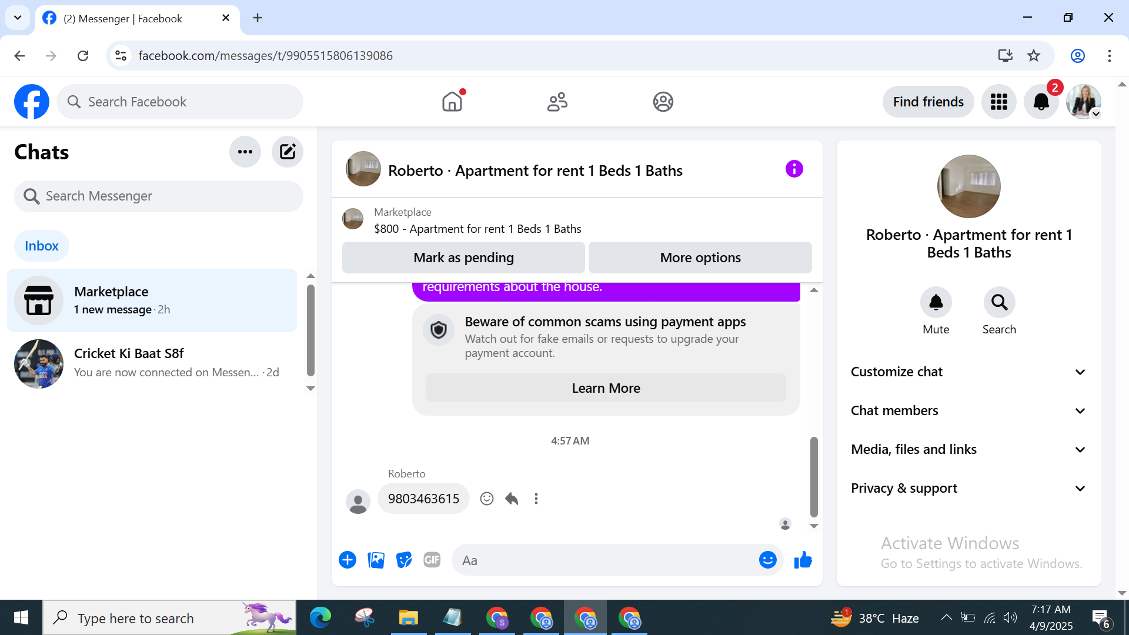The width and height of the screenshot is (1129, 635).
Task: Show hidden system tray icons chevron
Action: coord(946,617)
